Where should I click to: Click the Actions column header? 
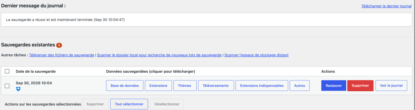pos(328,71)
